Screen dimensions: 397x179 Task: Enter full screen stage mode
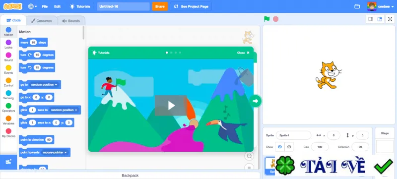390,19
